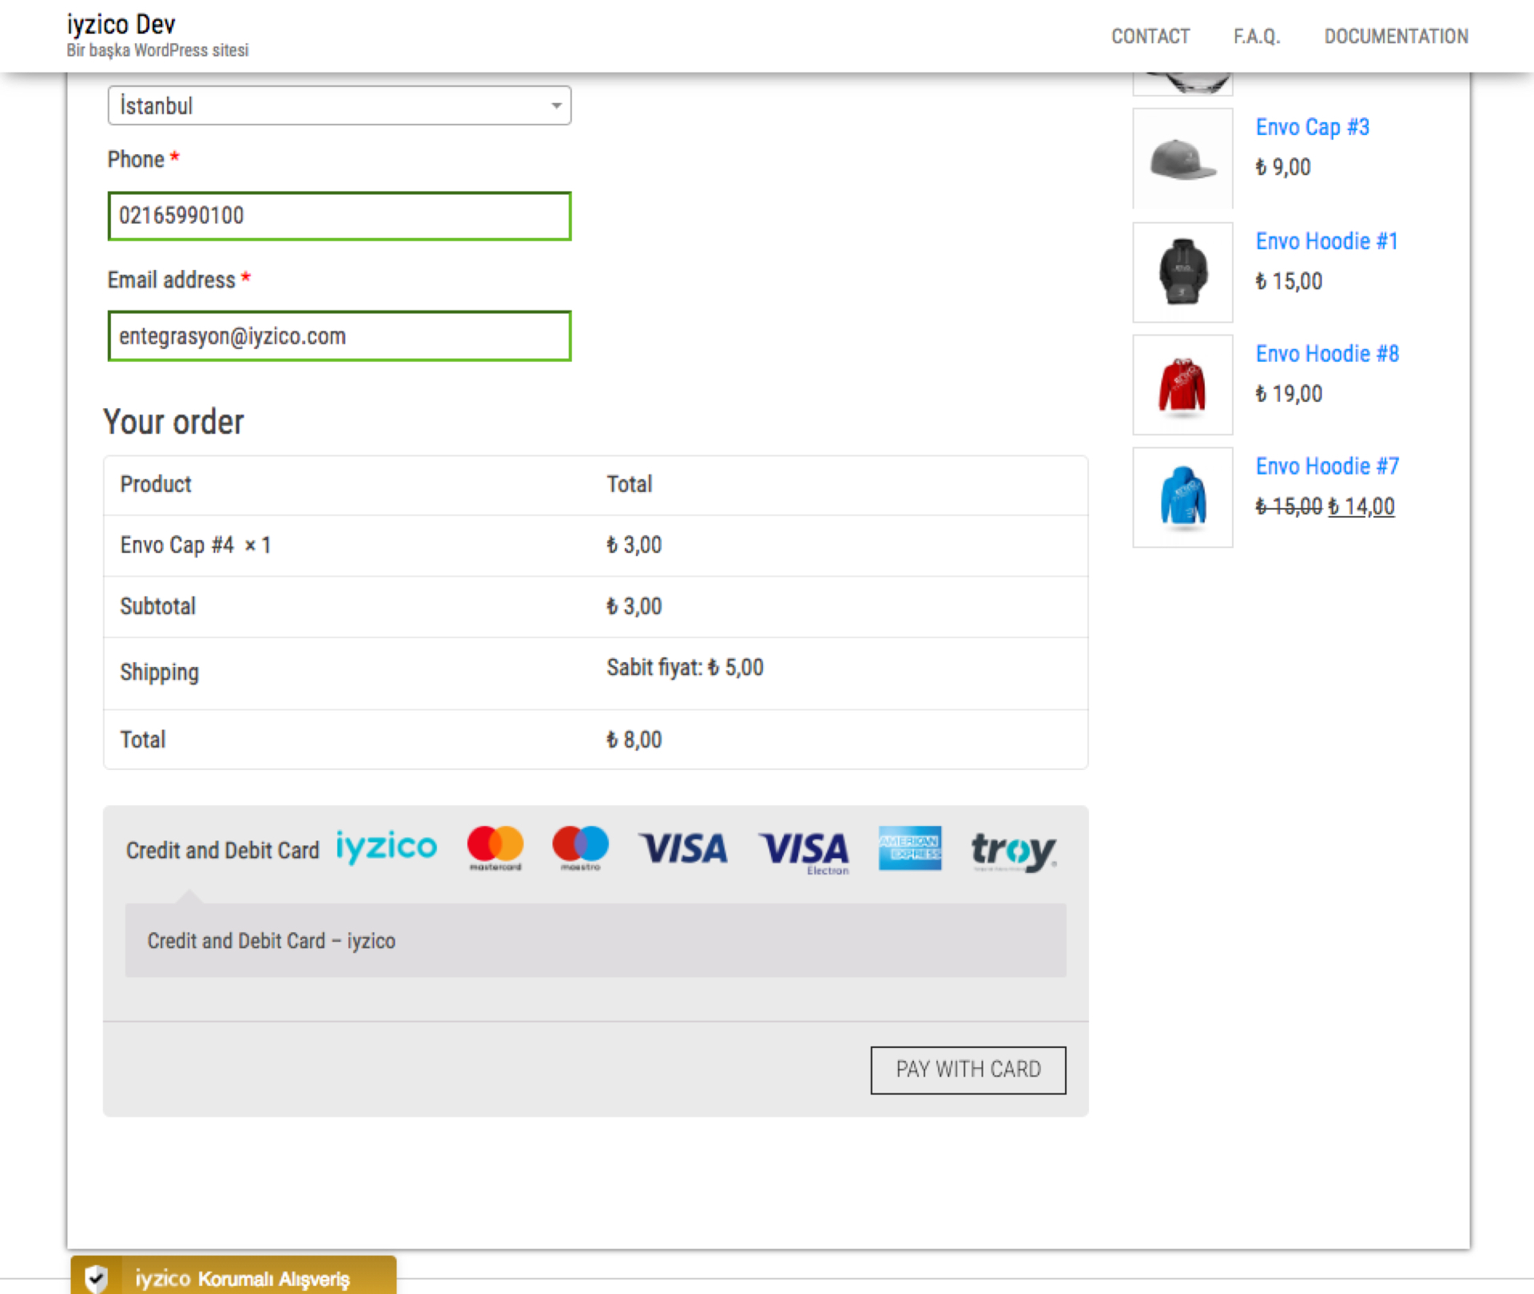Click the American Express logo
The image size is (1534, 1294).
coord(909,847)
